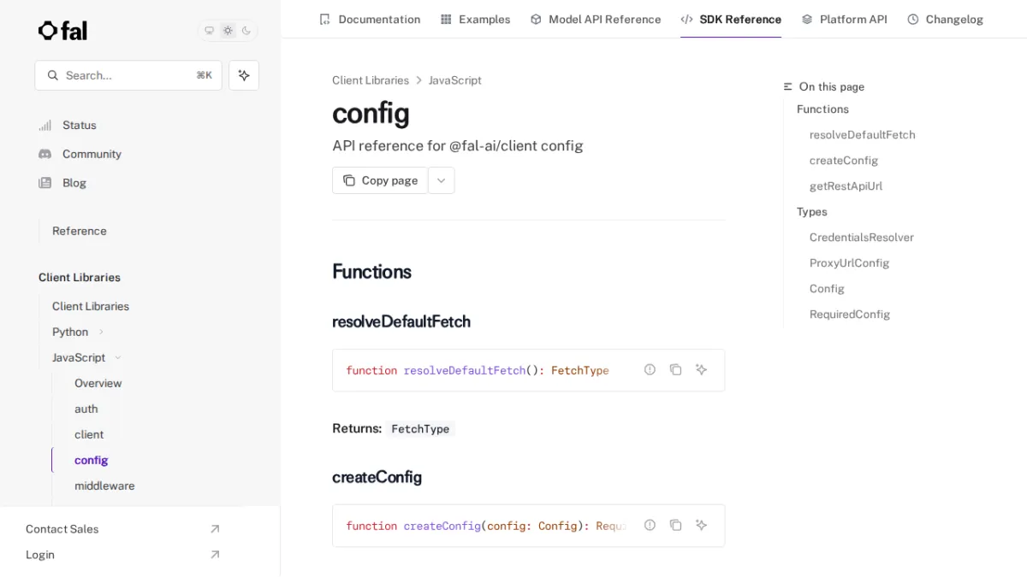Click the Copy page button
This screenshot has height=577, width=1027.
point(380,180)
